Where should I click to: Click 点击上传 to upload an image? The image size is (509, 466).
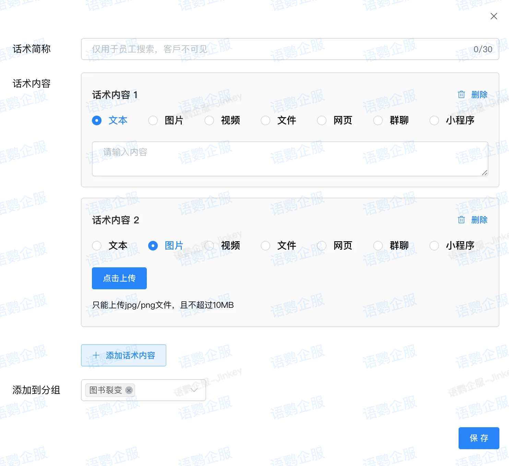click(x=119, y=278)
